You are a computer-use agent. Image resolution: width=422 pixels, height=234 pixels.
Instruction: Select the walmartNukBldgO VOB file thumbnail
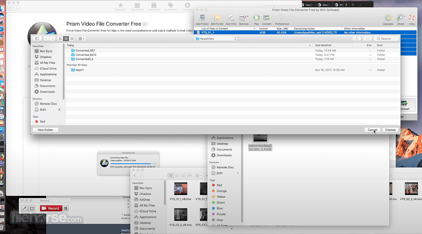click(x=260, y=138)
